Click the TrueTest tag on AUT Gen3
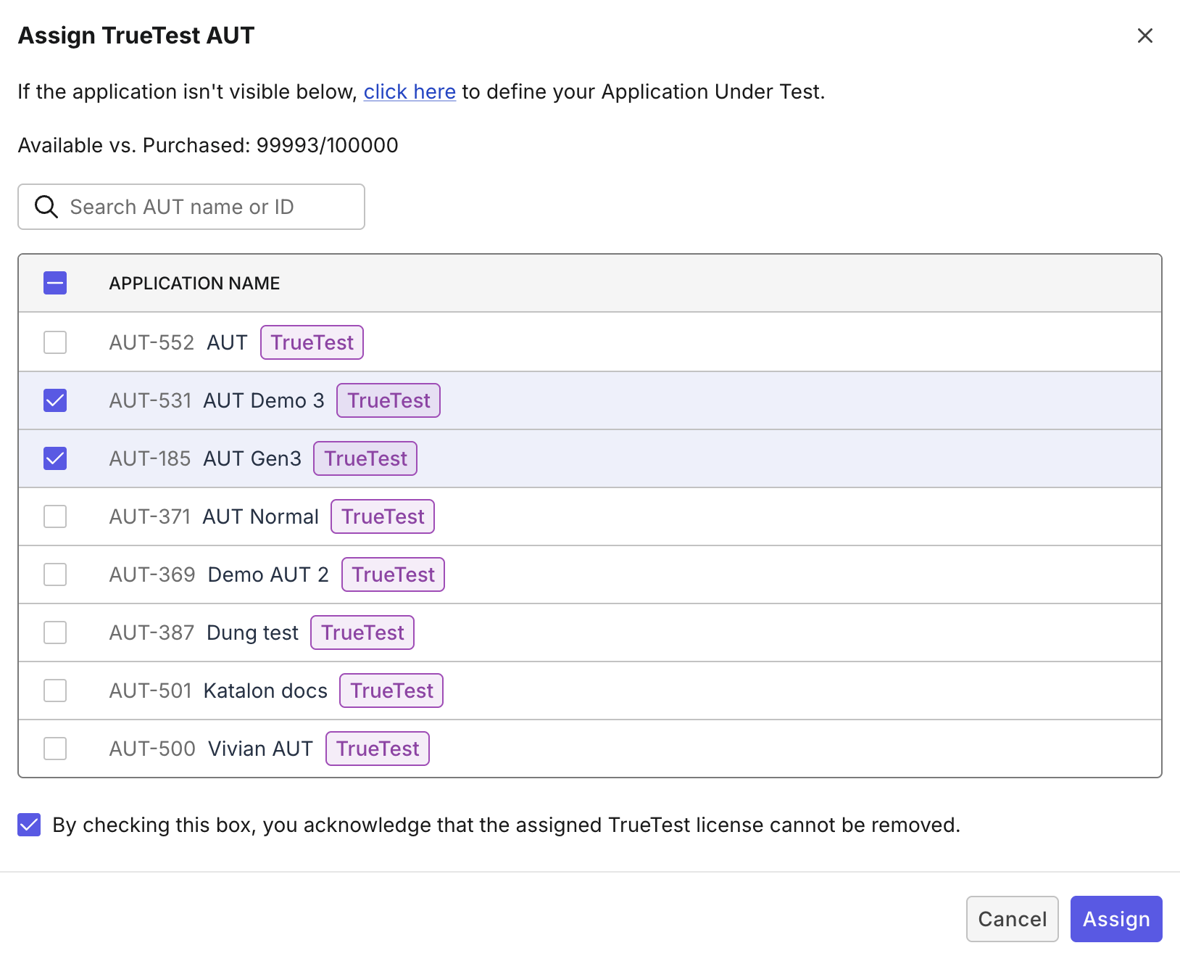This screenshot has width=1180, height=956. [x=365, y=458]
